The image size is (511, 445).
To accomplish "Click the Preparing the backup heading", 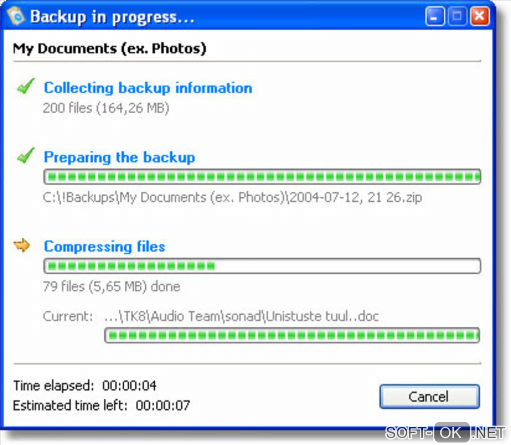I will coord(119,158).
